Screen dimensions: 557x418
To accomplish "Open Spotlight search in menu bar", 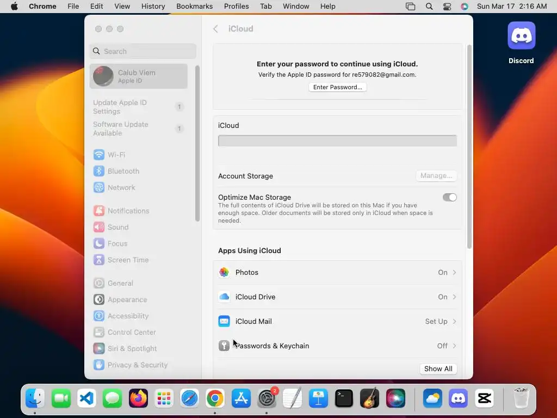I will coord(429,7).
